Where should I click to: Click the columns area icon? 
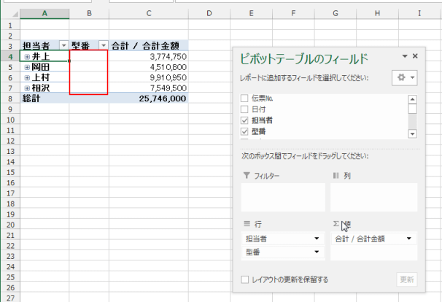coord(336,176)
